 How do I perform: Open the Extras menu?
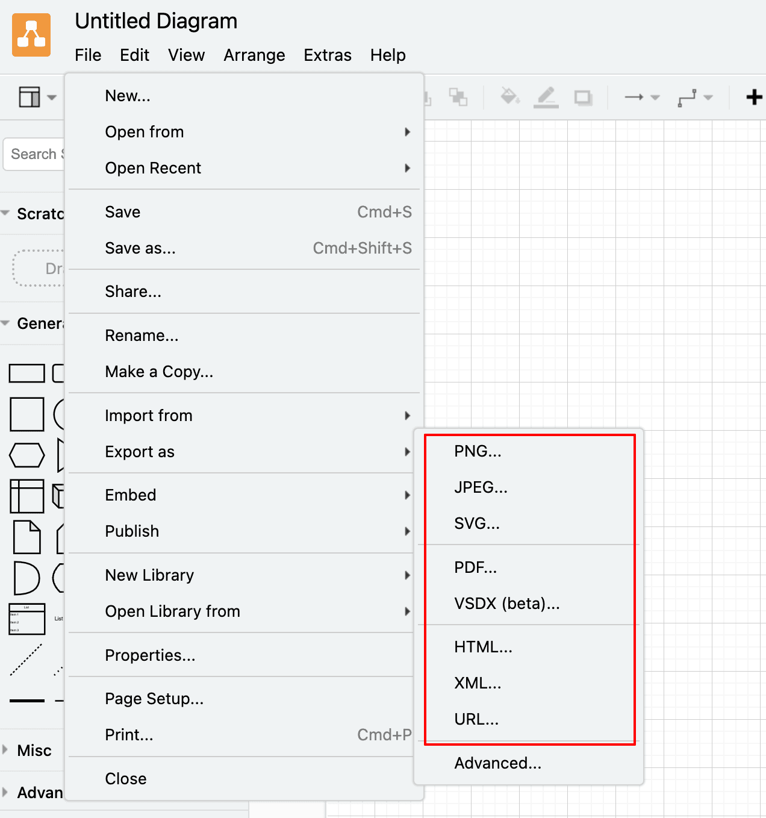coord(328,55)
